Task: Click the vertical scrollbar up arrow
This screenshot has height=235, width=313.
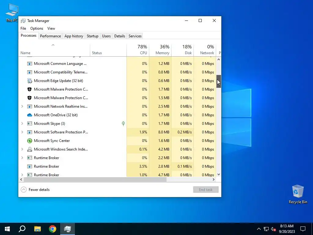Action: click(219, 59)
